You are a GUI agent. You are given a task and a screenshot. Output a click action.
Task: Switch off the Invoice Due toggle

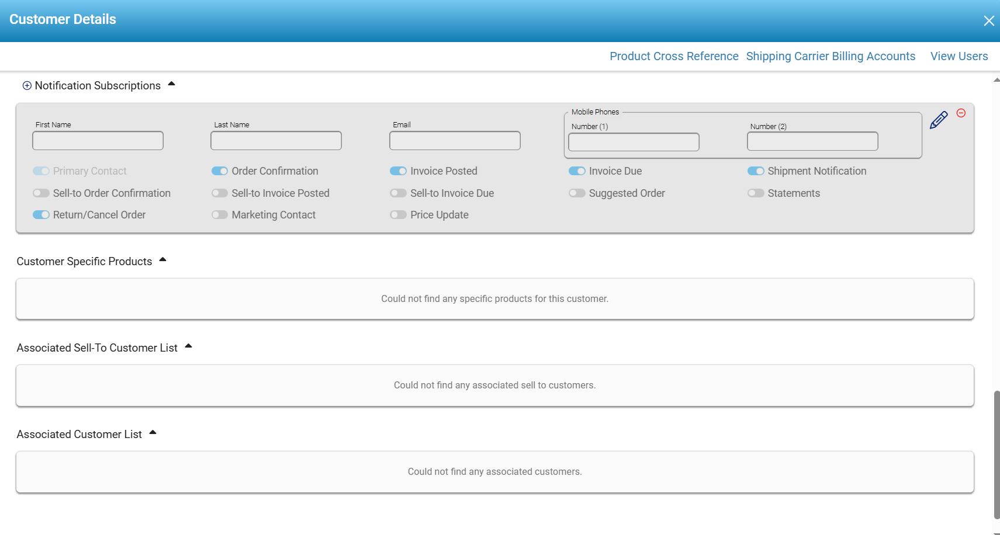tap(577, 171)
